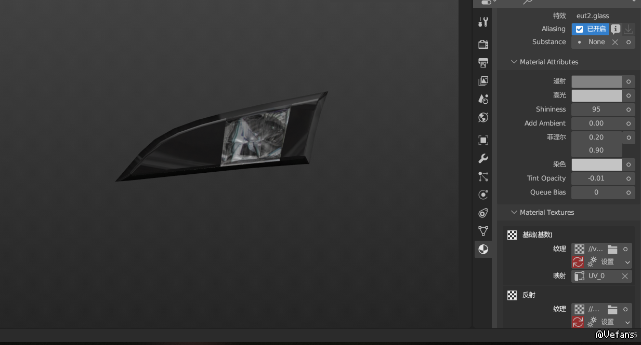
Task: Animate Substance property dot
Action: [x=629, y=42]
